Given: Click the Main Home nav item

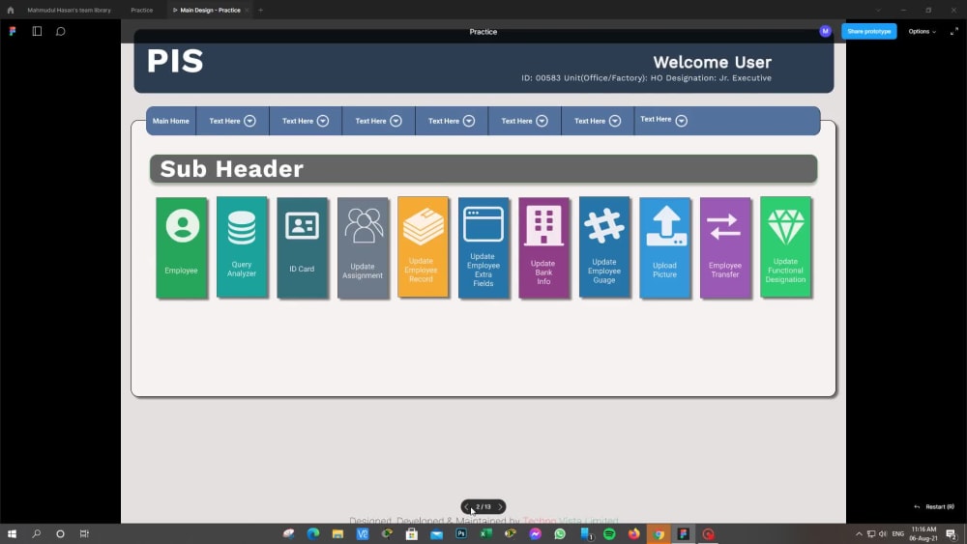Looking at the screenshot, I should (171, 121).
